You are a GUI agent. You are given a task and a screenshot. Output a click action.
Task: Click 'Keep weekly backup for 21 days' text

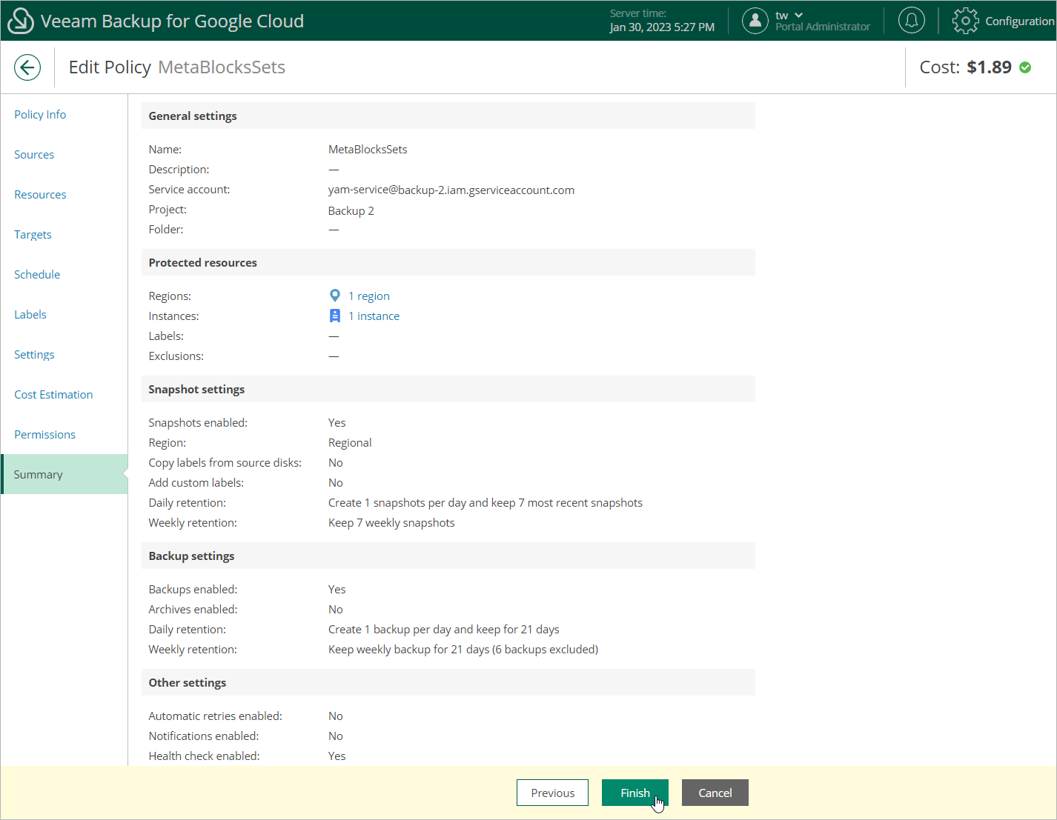point(463,649)
